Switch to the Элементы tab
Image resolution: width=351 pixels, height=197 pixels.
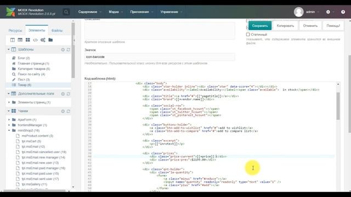pos(37,30)
